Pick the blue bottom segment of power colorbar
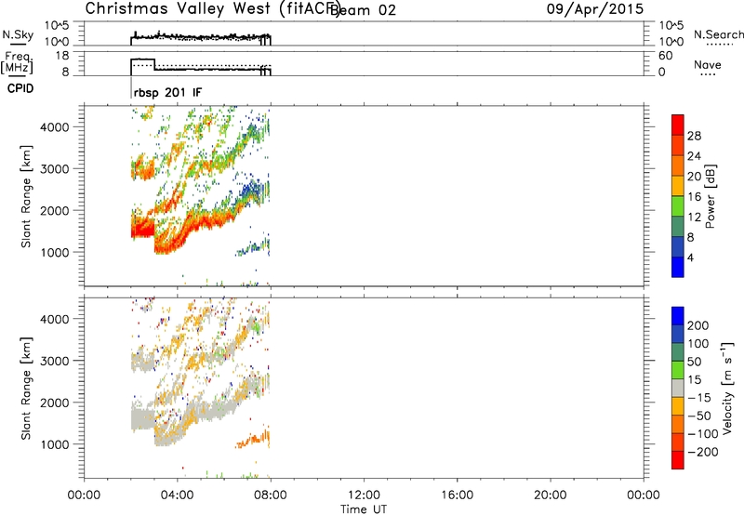This screenshot has height=515, width=744. (678, 267)
